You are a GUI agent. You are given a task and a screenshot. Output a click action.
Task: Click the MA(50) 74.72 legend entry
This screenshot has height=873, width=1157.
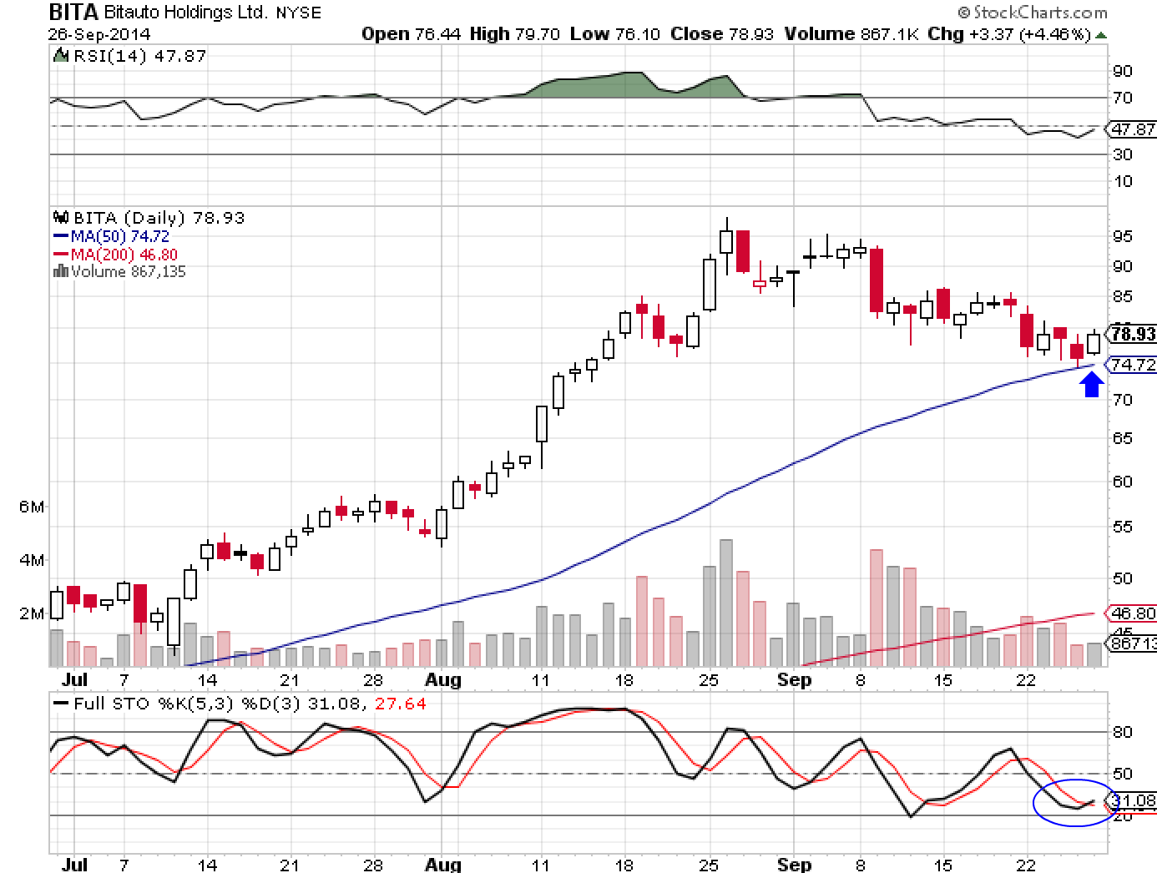110,237
